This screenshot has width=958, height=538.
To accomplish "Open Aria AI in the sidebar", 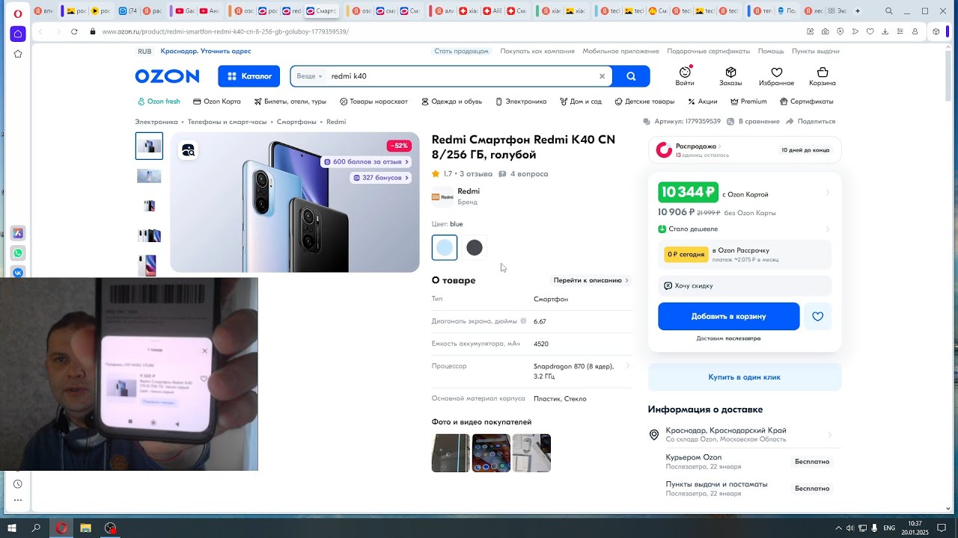I will [18, 233].
